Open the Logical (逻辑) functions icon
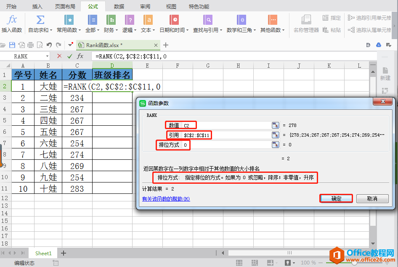Screen dimensions: 398x267 tap(130, 20)
